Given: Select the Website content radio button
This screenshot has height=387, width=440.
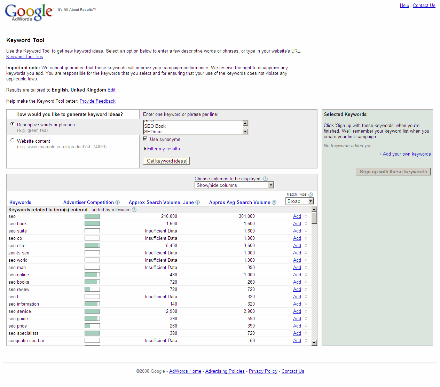Looking at the screenshot, I should point(12,140).
